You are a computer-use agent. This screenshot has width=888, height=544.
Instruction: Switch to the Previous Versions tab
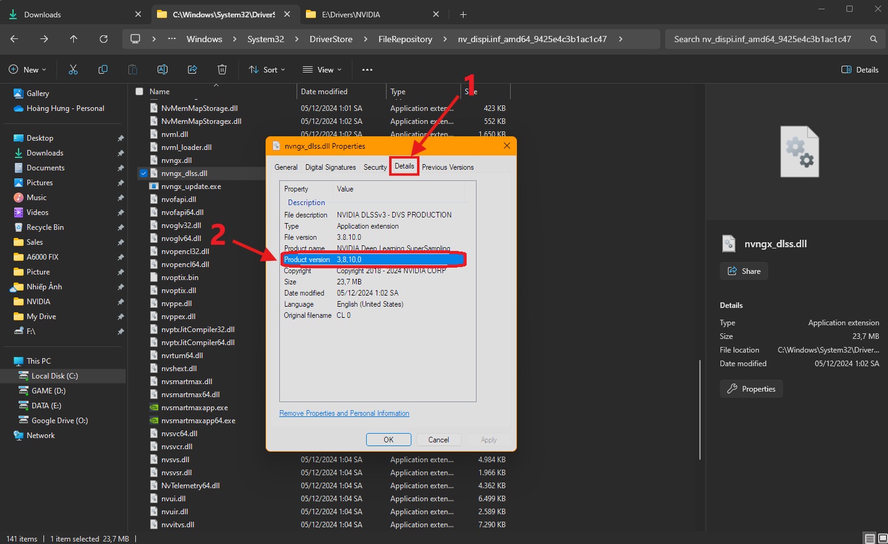pos(447,167)
